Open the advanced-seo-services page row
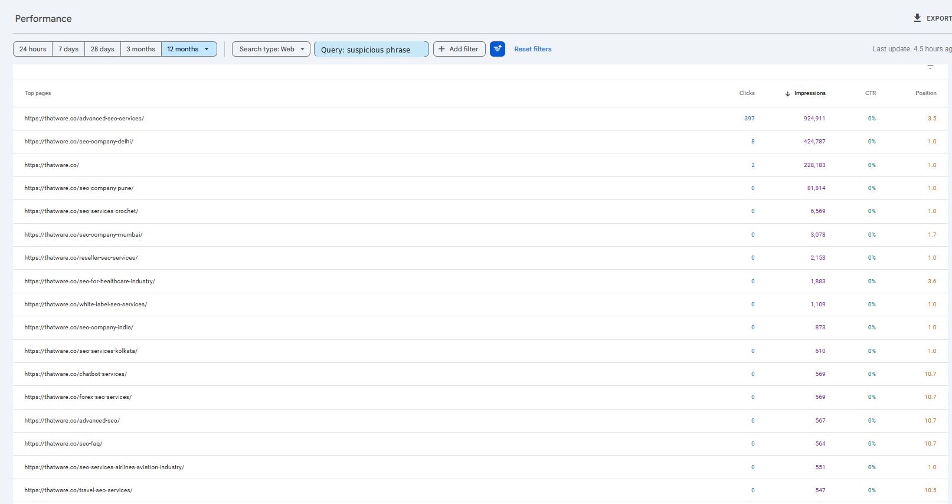 (x=480, y=119)
